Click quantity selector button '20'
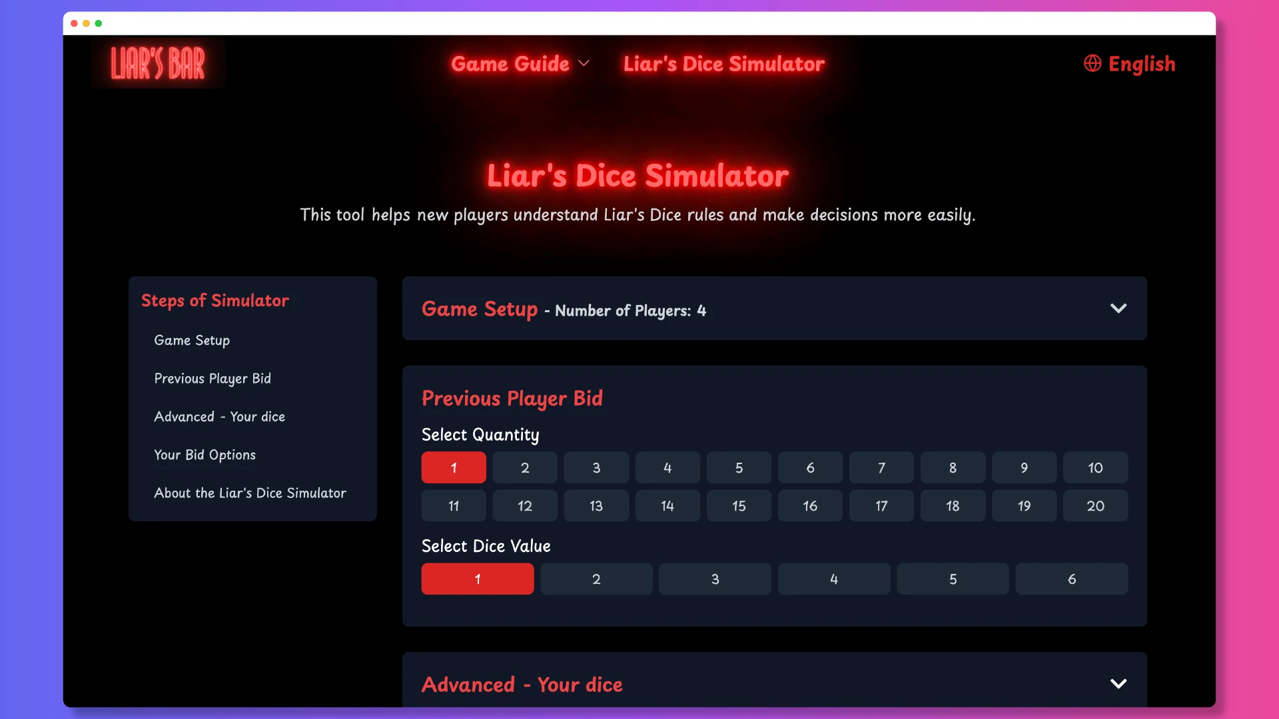This screenshot has width=1279, height=719. coord(1095,506)
